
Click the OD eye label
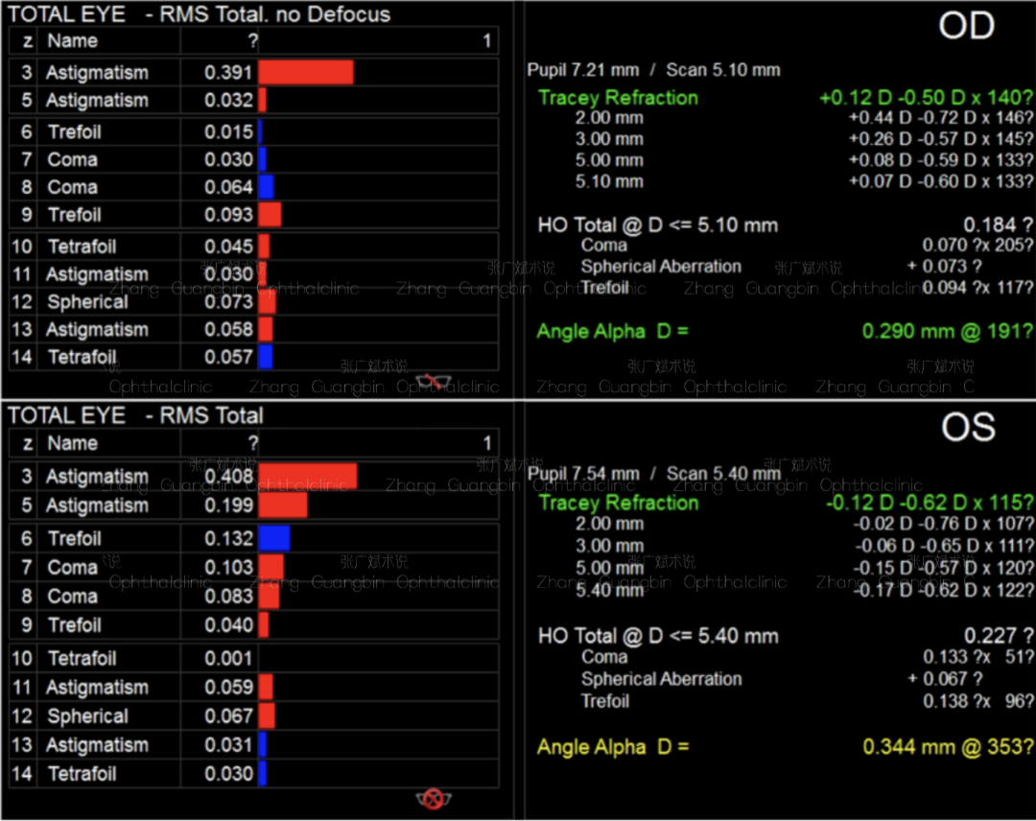966,27
